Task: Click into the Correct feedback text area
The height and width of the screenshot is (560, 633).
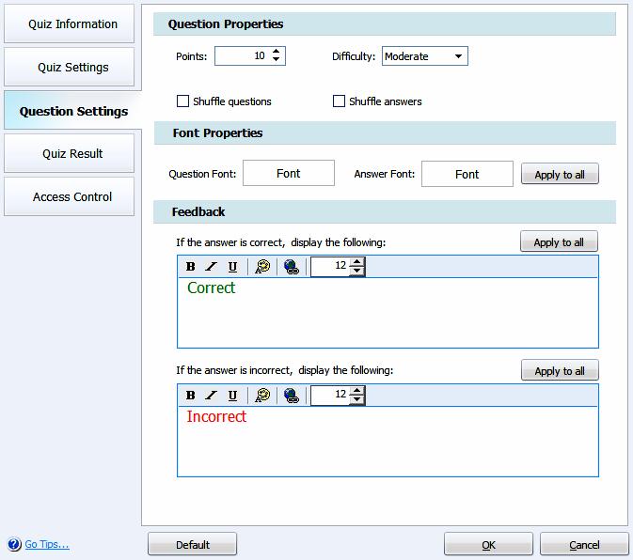Action: pyautogui.click(x=388, y=313)
